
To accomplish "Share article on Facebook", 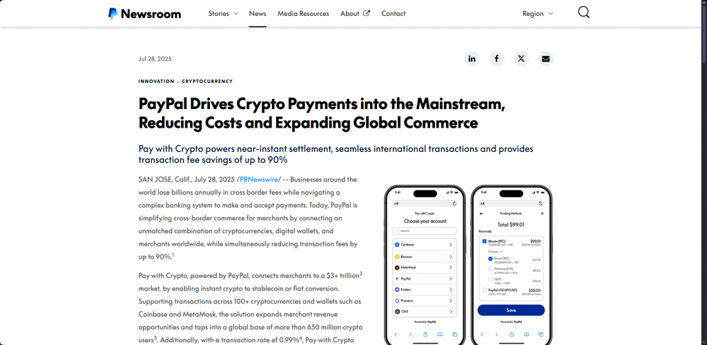I will coord(496,59).
